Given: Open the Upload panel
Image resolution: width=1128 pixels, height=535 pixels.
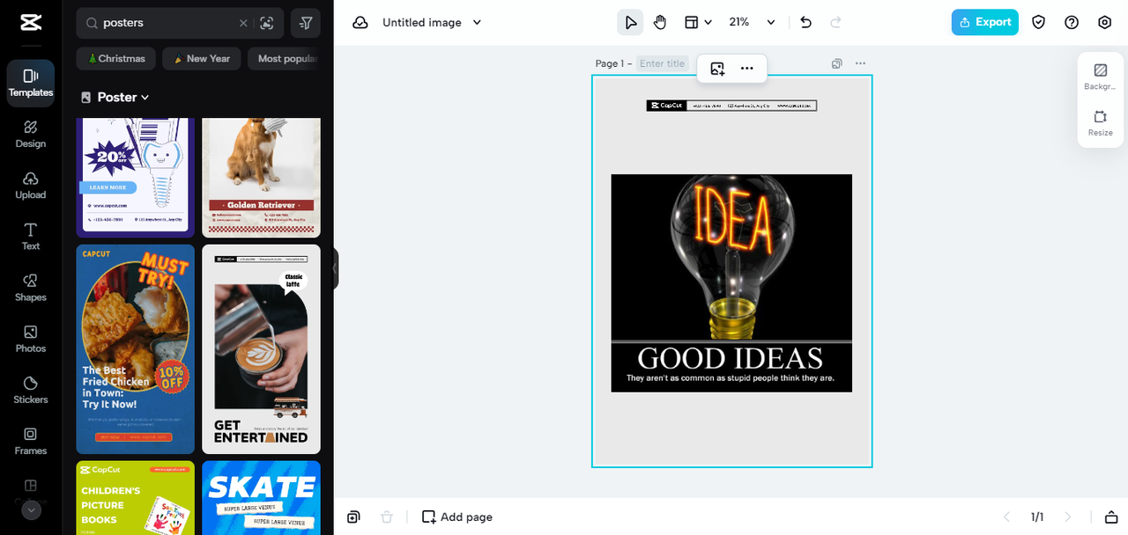Looking at the screenshot, I should pyautogui.click(x=31, y=186).
